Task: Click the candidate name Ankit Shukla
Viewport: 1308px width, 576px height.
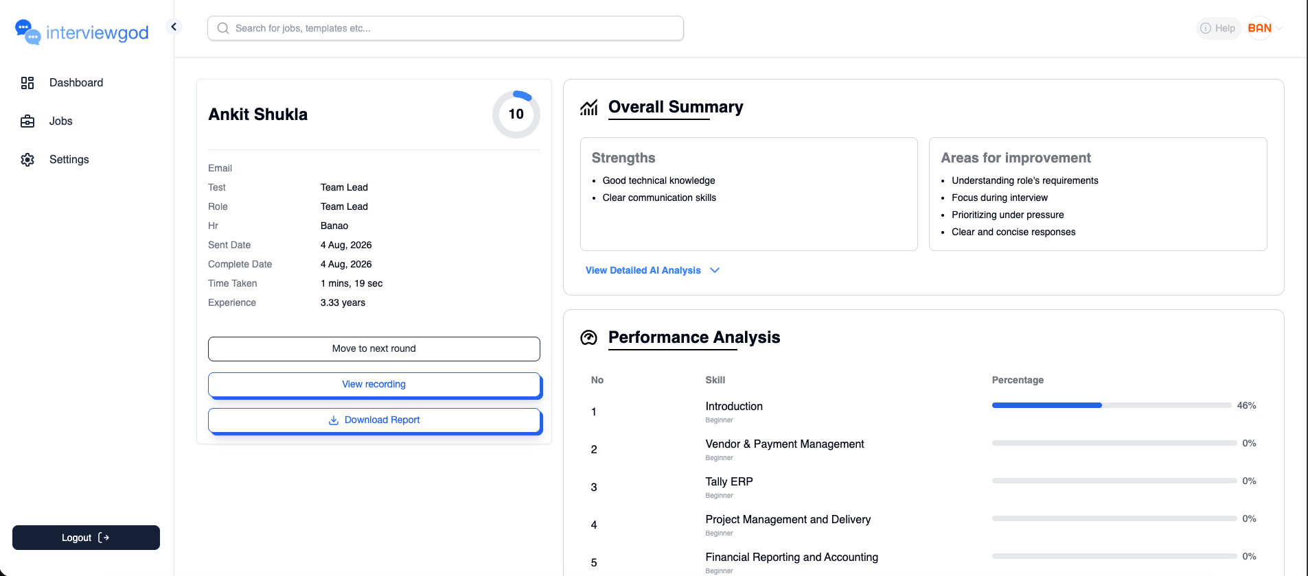Action: tap(258, 115)
